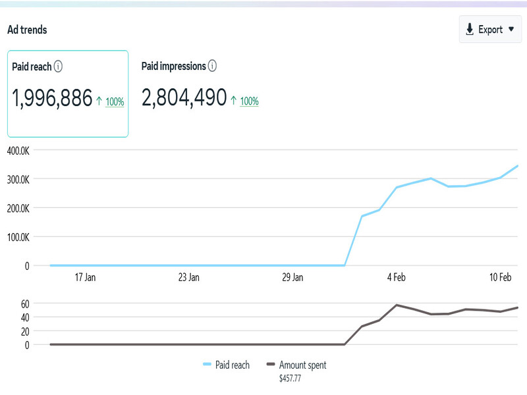Click the 100% link under Paid reach
This screenshot has width=527, height=395.
click(x=116, y=102)
